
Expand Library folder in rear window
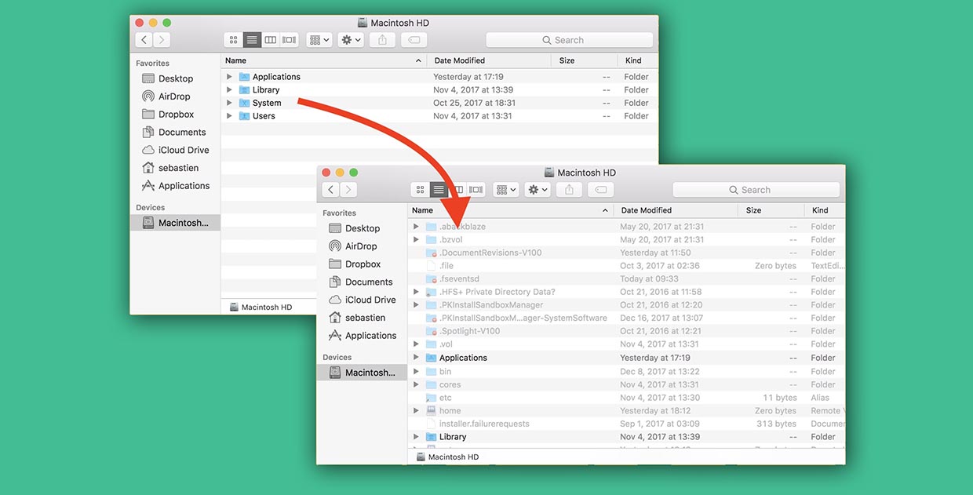point(230,90)
